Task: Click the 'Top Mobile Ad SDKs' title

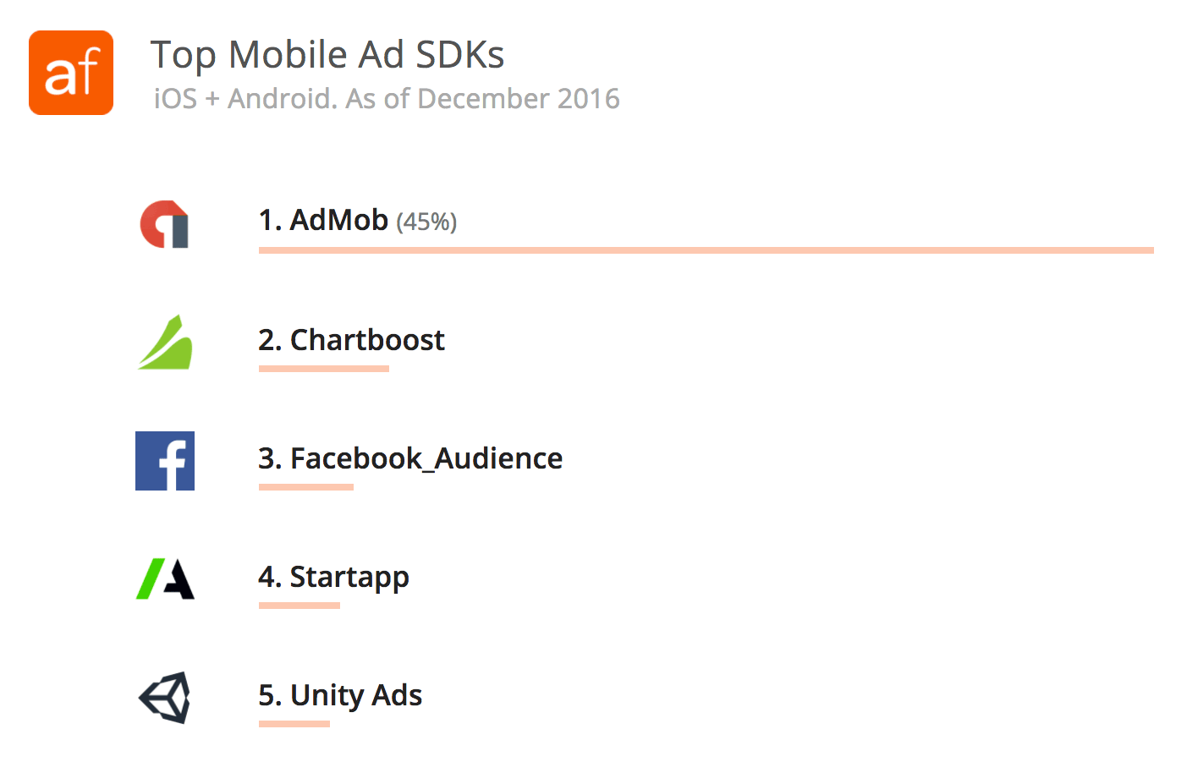Action: coord(327,55)
